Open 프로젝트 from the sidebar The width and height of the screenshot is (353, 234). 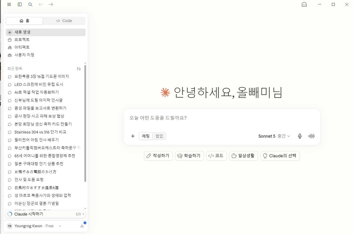tap(46, 40)
